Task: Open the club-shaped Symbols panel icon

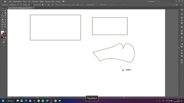Action: tap(182, 23)
